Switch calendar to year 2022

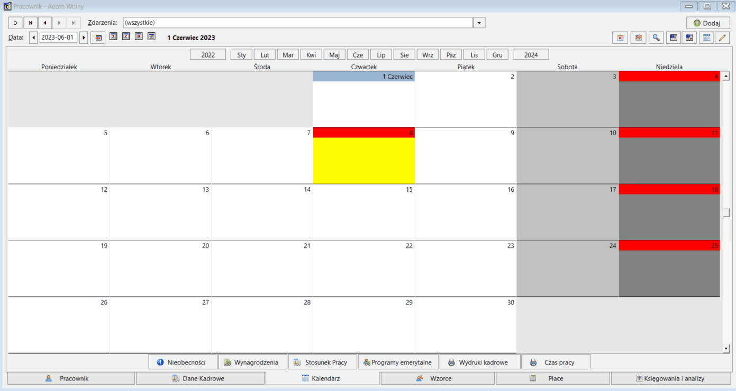click(x=208, y=54)
